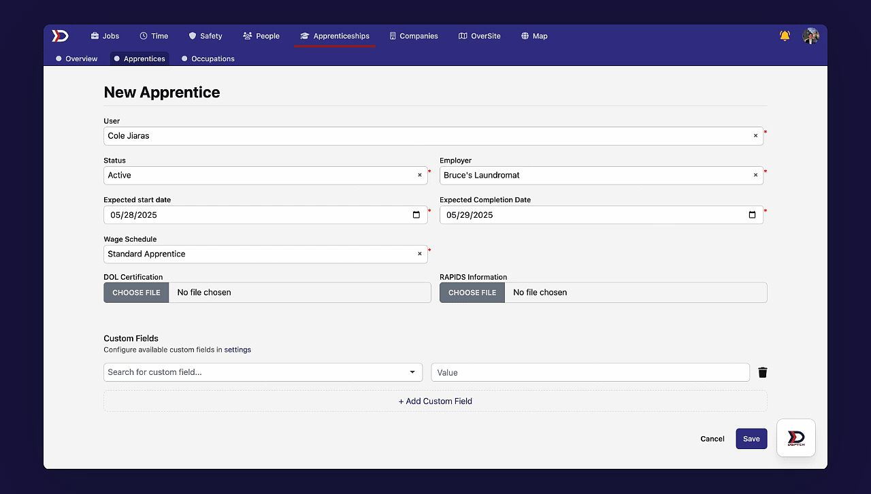Click the custom field Value input

click(x=591, y=372)
